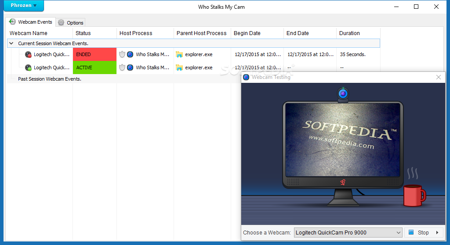Click the green ACTIVE status cell
450x245 pixels.
pos(95,67)
